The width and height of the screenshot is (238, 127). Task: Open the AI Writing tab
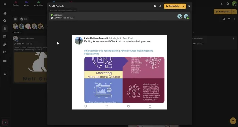click(38, 4)
